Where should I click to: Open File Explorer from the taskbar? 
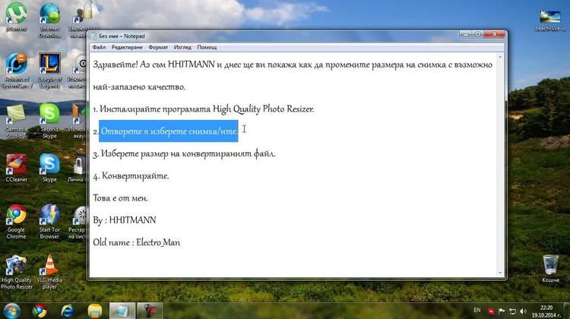(95, 311)
